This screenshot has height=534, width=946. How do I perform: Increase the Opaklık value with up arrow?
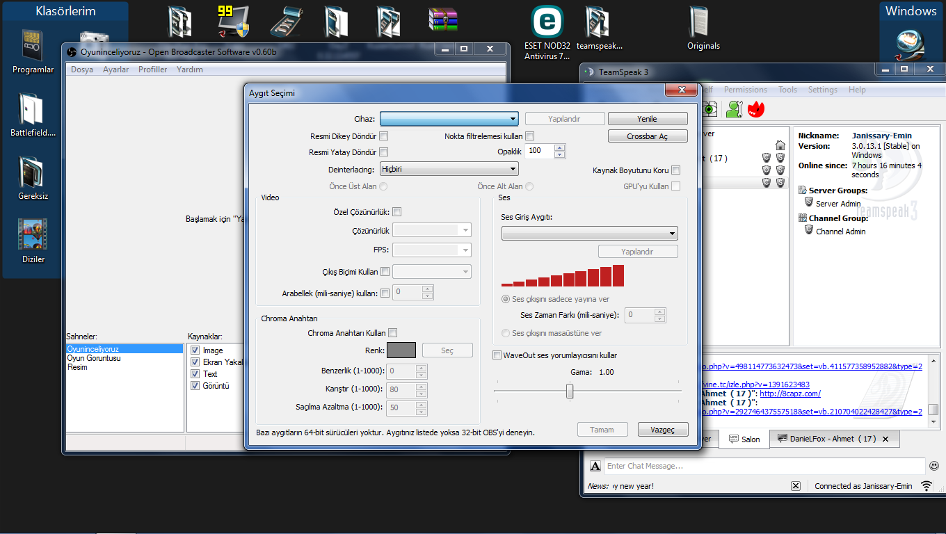coord(560,147)
